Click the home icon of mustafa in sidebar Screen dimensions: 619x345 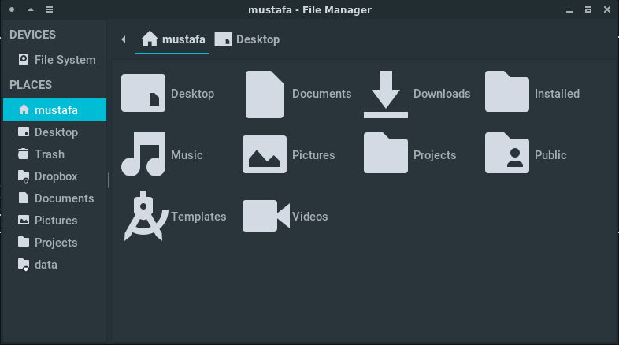[x=24, y=109]
